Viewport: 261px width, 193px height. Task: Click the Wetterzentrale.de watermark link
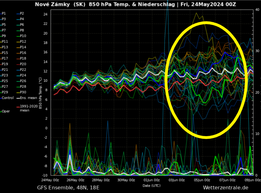225,188
